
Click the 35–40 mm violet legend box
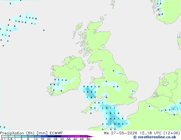(71, 136)
